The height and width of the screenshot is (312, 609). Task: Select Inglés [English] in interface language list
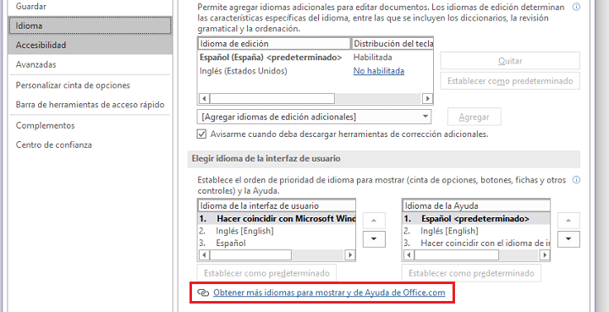pyautogui.click(x=277, y=231)
